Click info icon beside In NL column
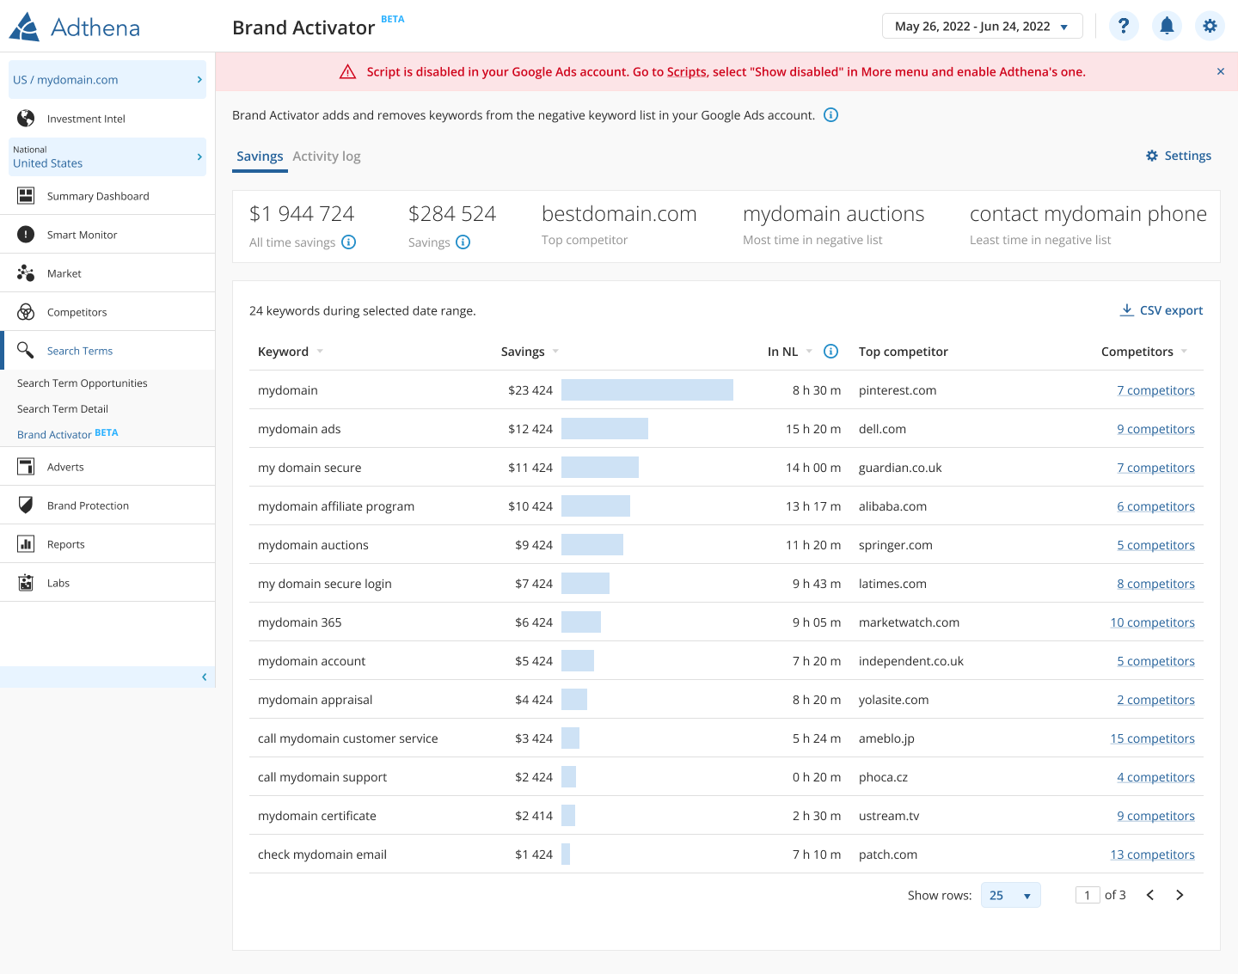This screenshot has height=974, width=1238. coord(830,352)
